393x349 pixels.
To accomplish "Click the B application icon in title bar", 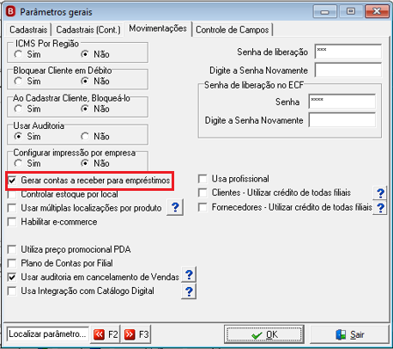I will tap(10, 12).
